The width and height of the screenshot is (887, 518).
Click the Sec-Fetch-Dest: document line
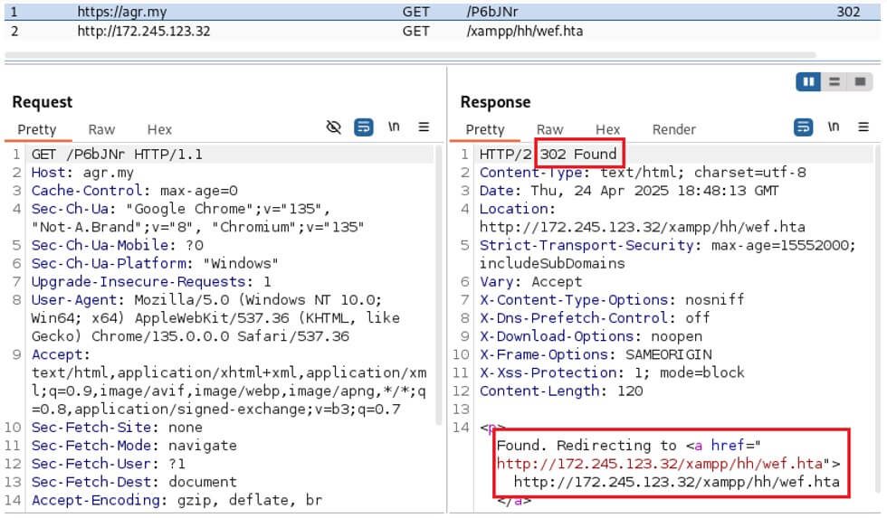pos(134,482)
